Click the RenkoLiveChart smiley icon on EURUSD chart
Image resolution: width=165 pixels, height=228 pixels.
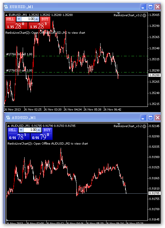coord(144,15)
